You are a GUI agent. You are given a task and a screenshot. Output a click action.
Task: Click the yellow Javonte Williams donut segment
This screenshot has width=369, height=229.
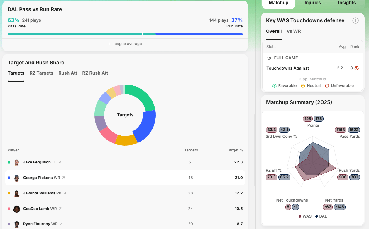pos(126,140)
